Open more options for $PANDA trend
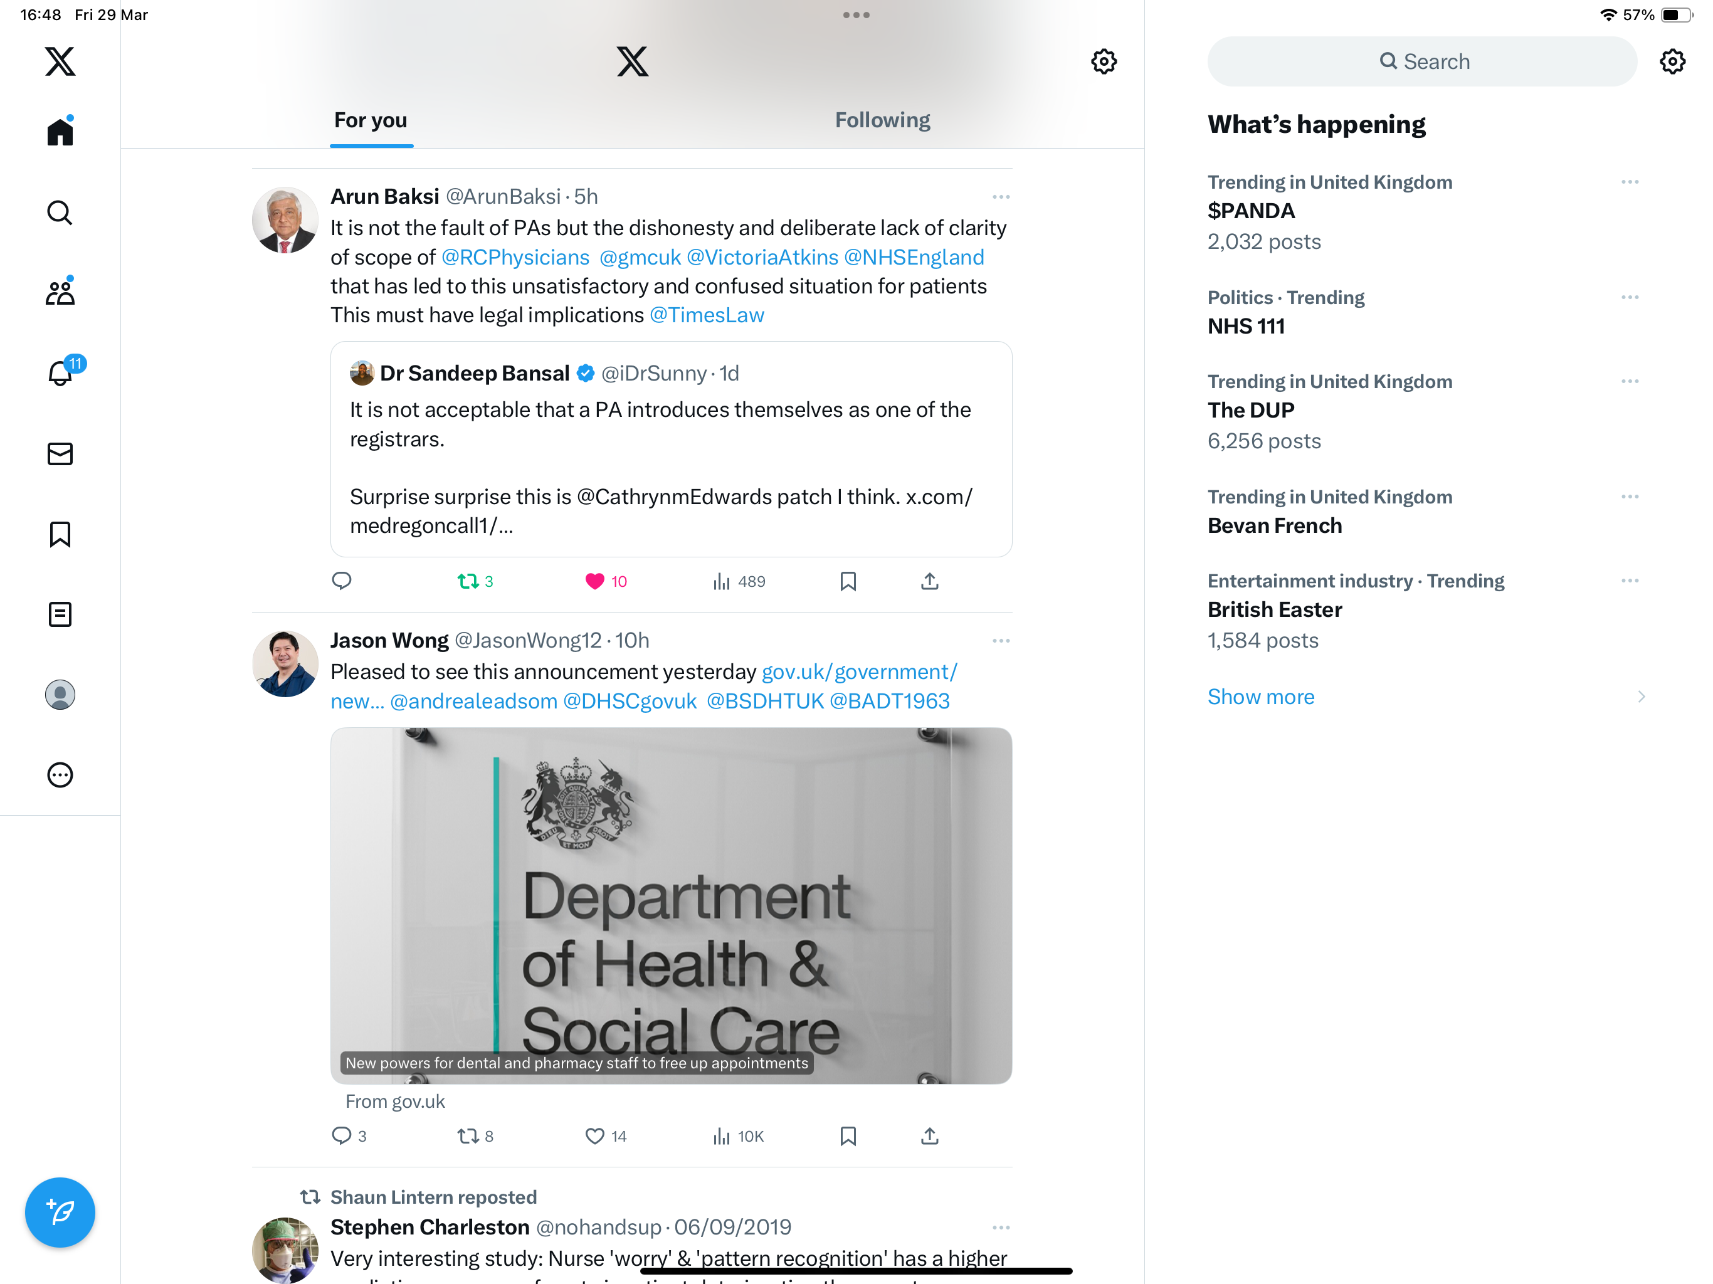The image size is (1713, 1284). 1630,182
